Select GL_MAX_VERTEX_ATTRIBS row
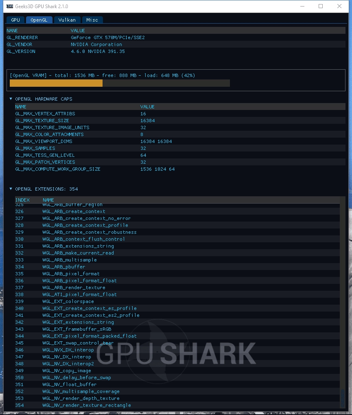352x415 pixels. pos(180,114)
